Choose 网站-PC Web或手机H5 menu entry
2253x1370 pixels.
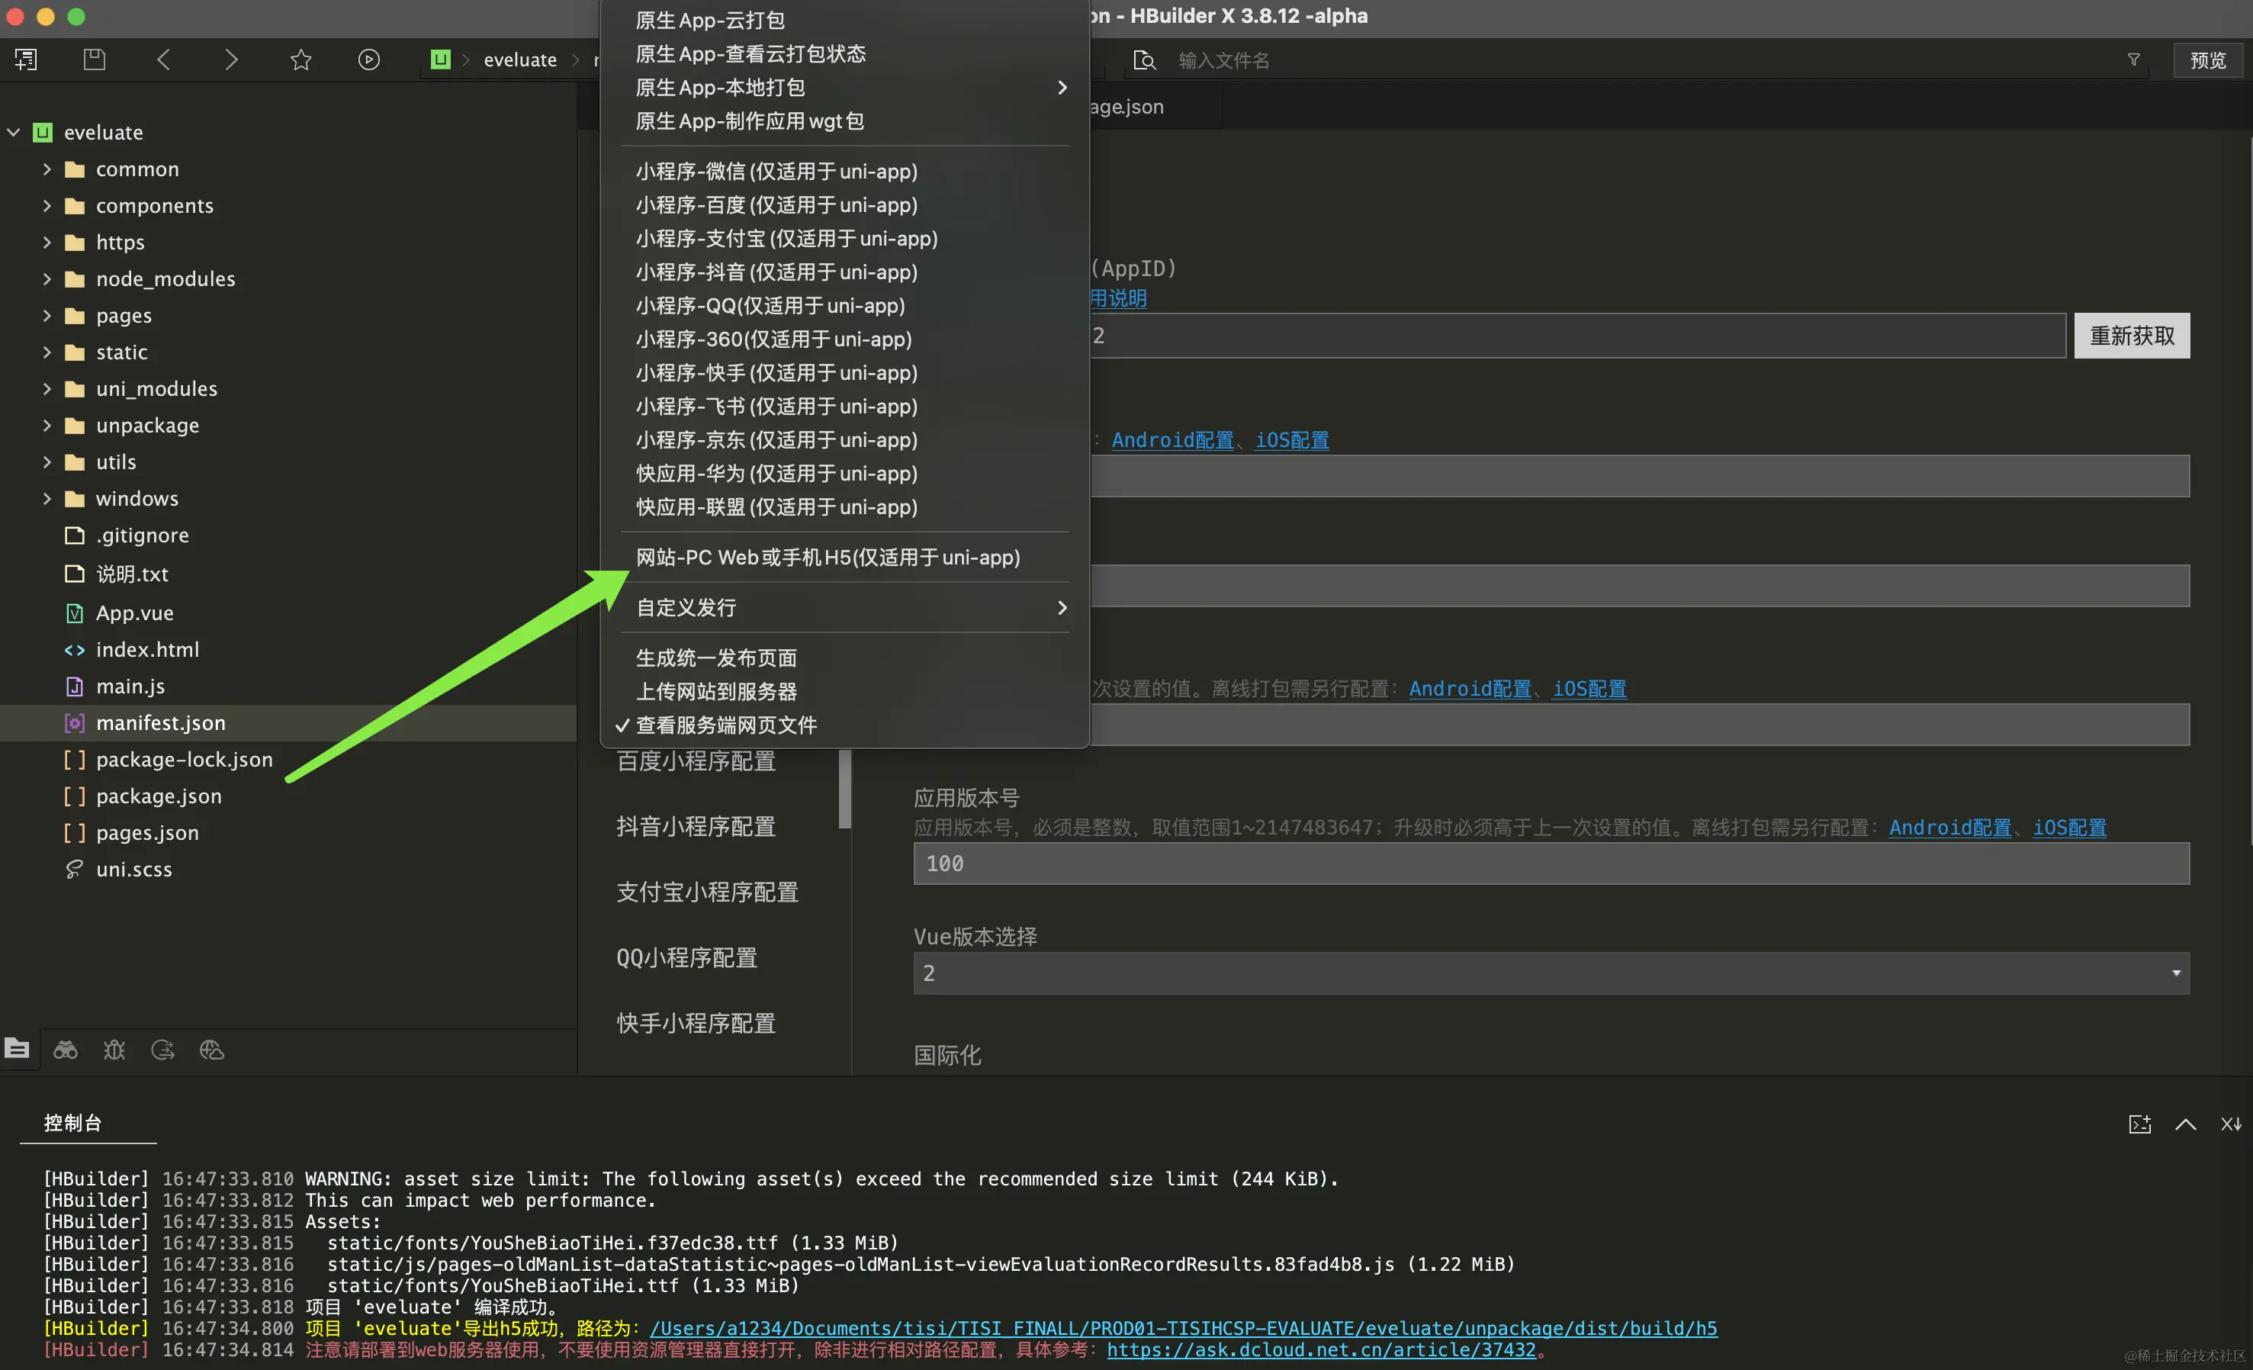[828, 557]
